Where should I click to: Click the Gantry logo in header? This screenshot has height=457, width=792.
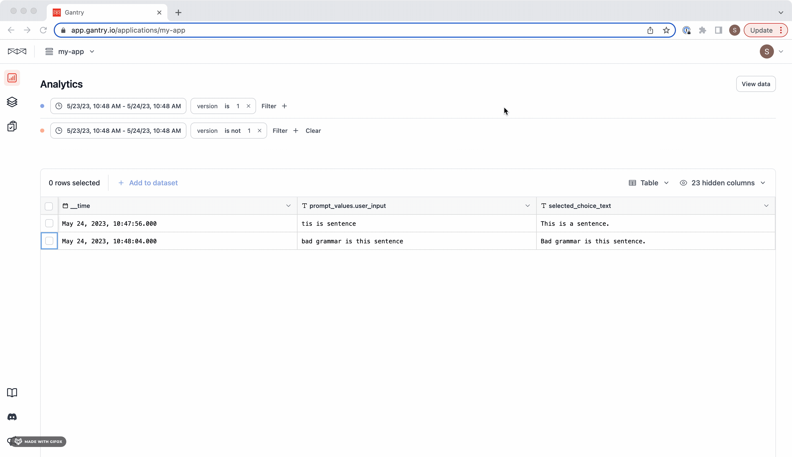pos(17,51)
